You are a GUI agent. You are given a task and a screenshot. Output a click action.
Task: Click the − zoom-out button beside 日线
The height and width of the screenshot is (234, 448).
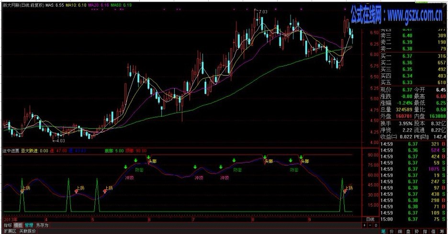370,225
